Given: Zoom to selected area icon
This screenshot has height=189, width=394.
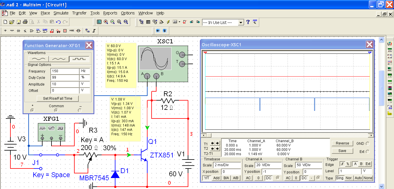Looking at the screenshot, I should click(x=119, y=22).
